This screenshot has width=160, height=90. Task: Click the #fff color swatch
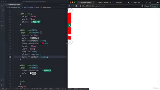click(31, 73)
